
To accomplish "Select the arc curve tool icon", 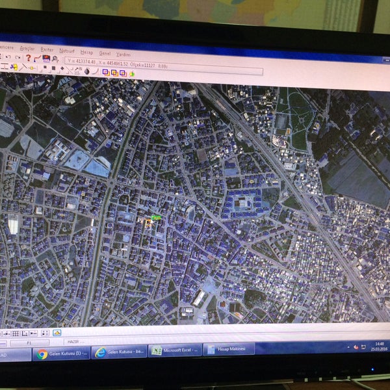I will coord(95,71).
